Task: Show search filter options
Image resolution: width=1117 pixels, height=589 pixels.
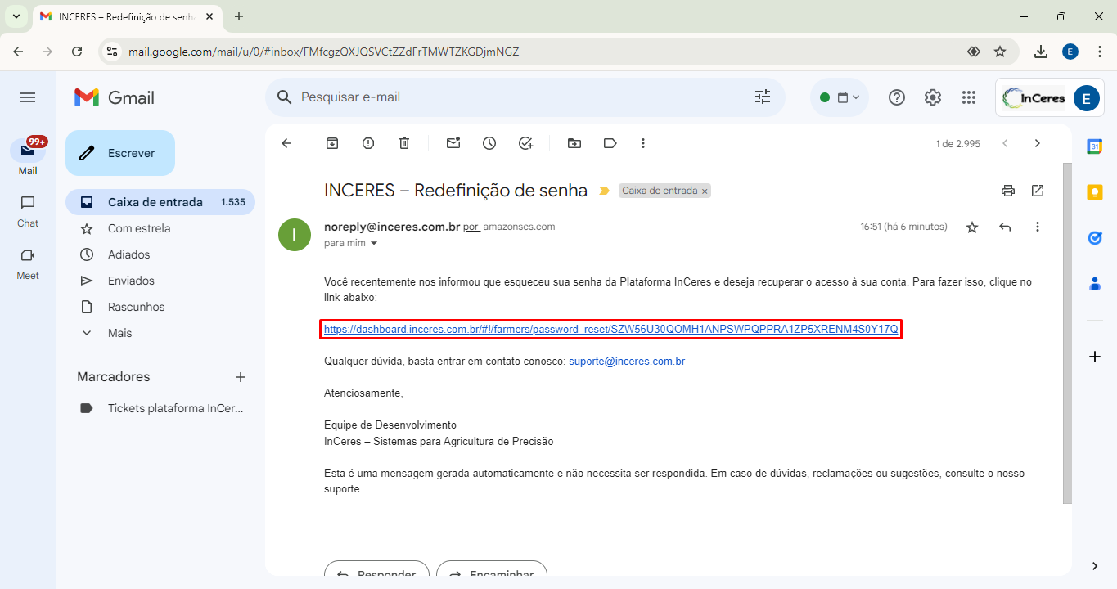Action: tap(763, 97)
